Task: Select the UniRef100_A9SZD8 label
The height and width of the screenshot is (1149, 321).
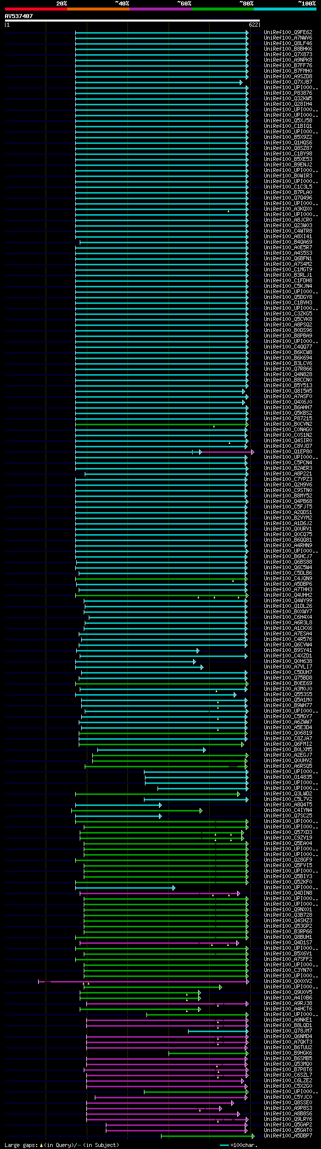Action: (x=288, y=77)
